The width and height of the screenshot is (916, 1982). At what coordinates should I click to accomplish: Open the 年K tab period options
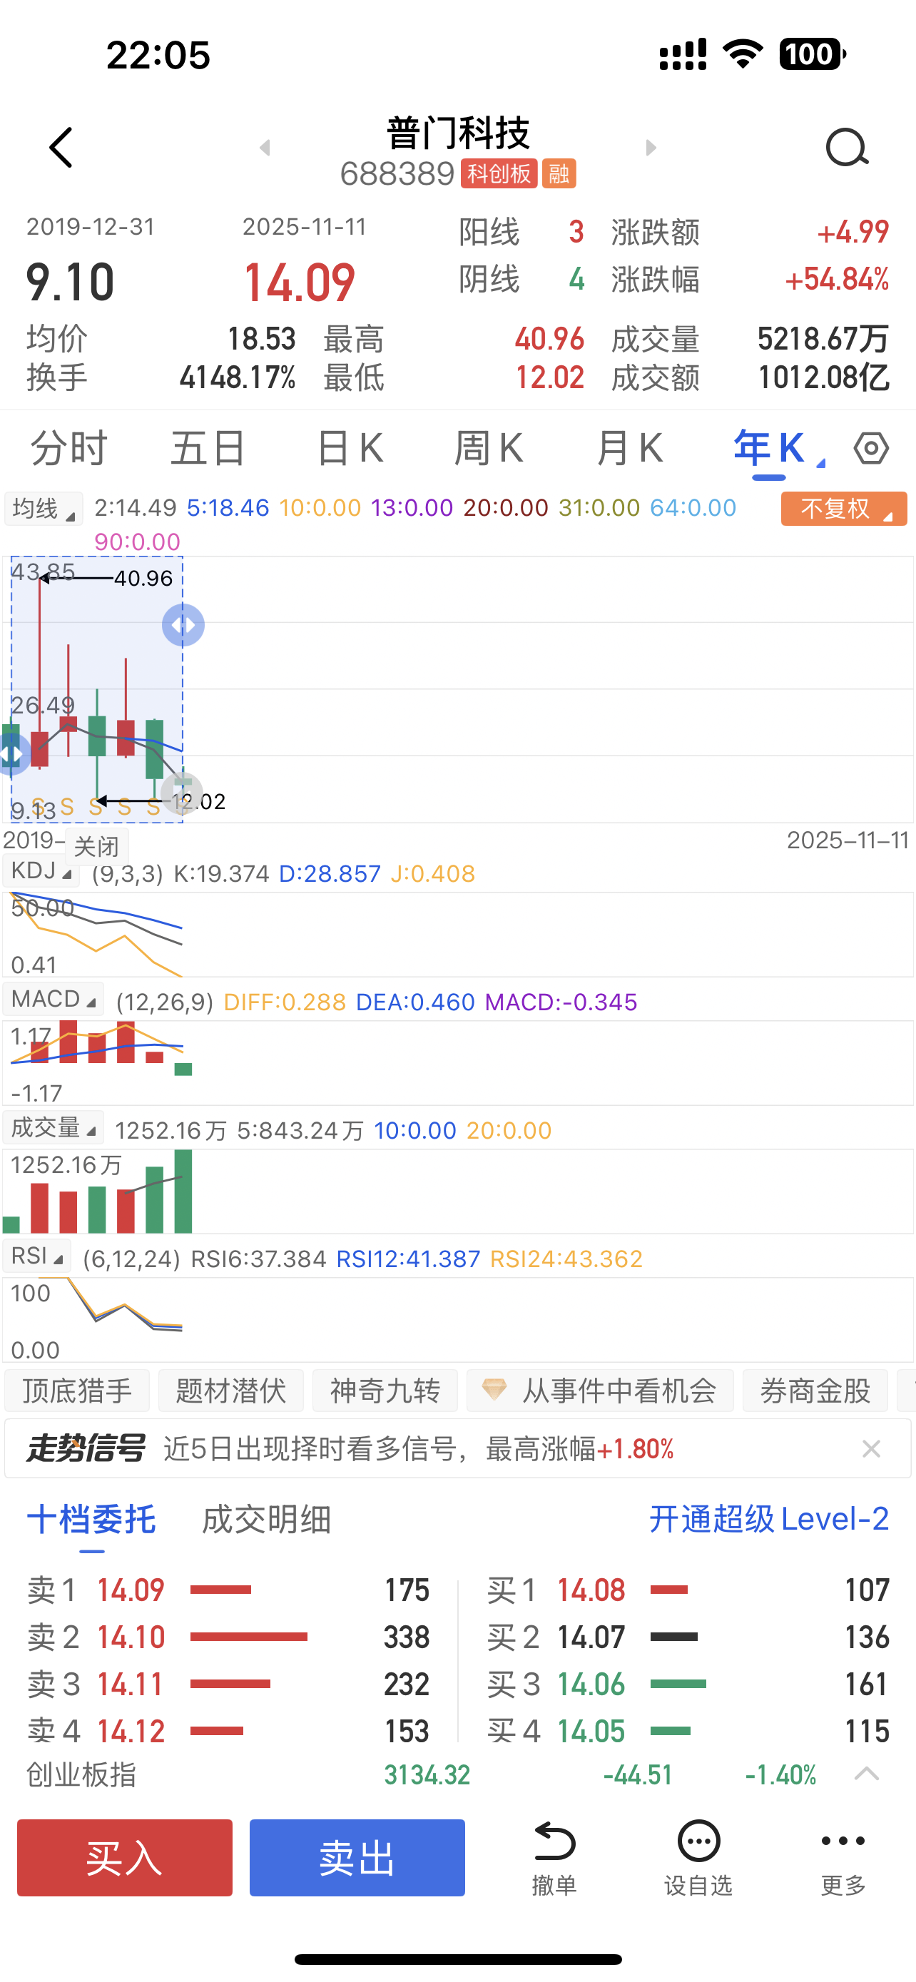[778, 449]
